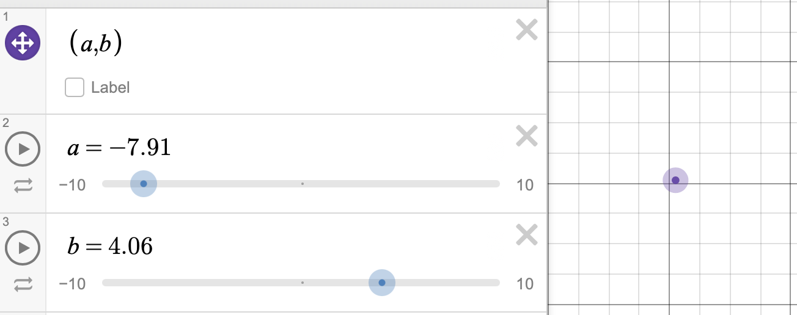Click the 10 upper limit of slider b
The image size is (797, 315).
click(x=524, y=283)
